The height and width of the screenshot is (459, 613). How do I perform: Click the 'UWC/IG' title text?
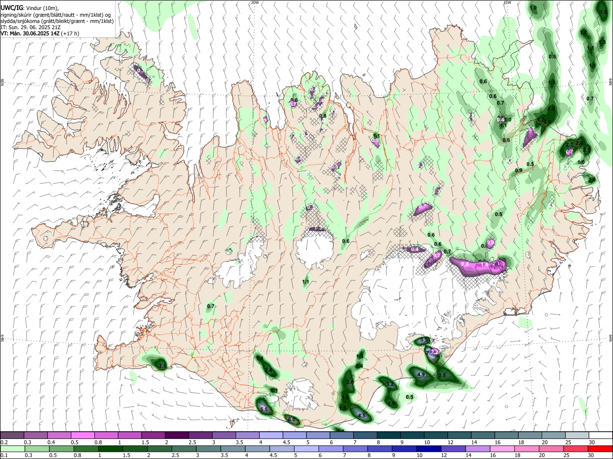point(11,8)
